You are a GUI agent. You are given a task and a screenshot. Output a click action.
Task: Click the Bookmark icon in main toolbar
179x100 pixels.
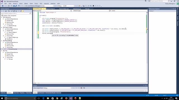93,6
